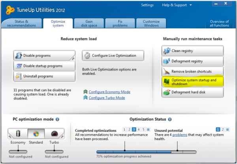This screenshot has height=164, width=237.
Task: Click the stopwatch Live Optimization icon
Action: click(87, 56)
